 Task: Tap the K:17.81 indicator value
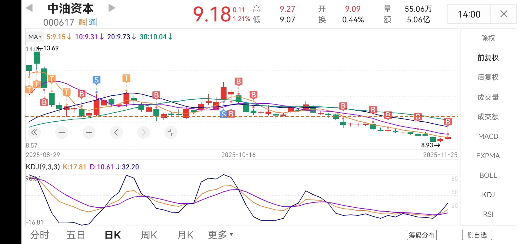[x=74, y=167]
